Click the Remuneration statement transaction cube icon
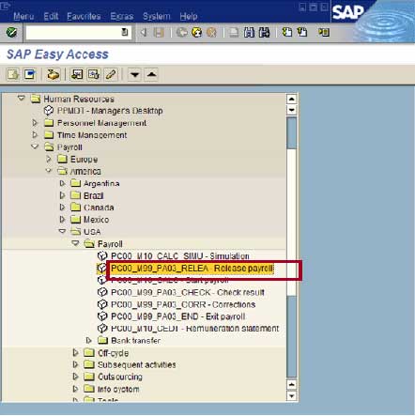 tap(102, 329)
